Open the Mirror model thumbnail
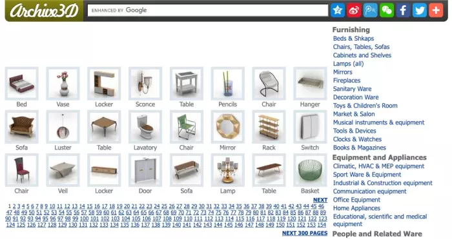The width and height of the screenshot is (452, 239). 228,127
